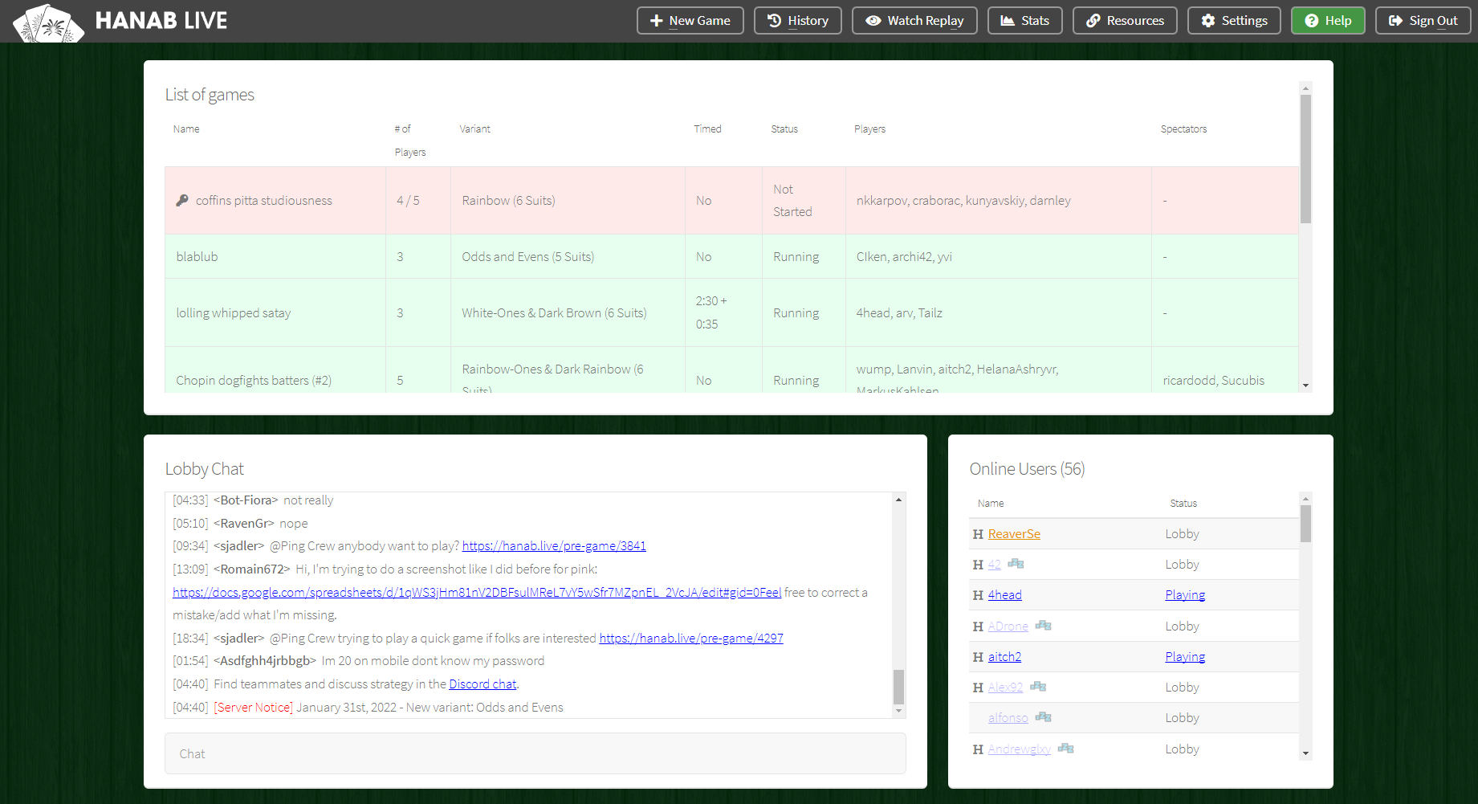Click the Server Notice message in chat

[x=368, y=708]
